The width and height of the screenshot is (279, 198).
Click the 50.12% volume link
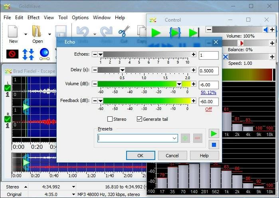[208, 92]
